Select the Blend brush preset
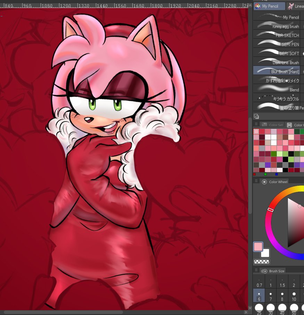Screen dimensions: 304x315 [x=277, y=89]
